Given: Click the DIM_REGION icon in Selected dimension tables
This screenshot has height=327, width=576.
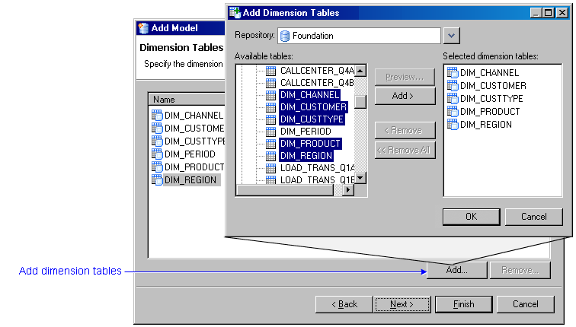Looking at the screenshot, I should pyautogui.click(x=453, y=125).
